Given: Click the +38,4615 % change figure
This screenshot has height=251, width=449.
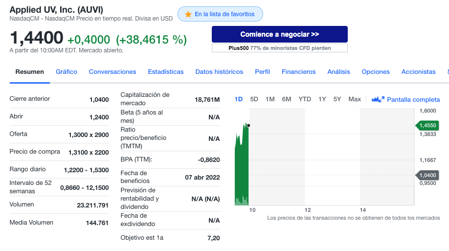Looking at the screenshot, I should [x=151, y=40].
